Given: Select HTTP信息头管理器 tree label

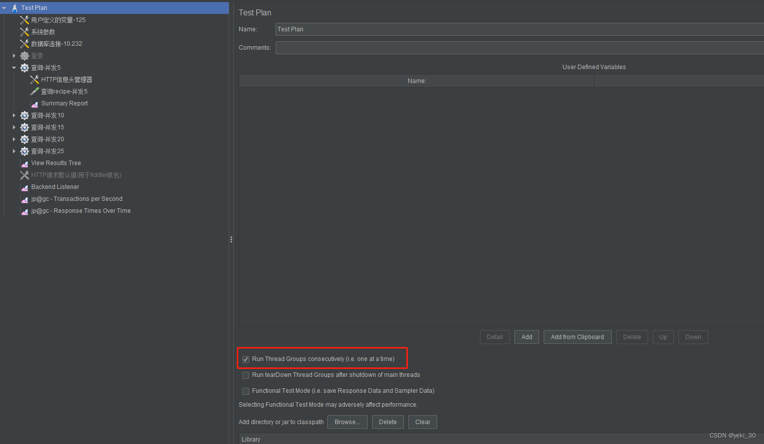Looking at the screenshot, I should pos(67,80).
